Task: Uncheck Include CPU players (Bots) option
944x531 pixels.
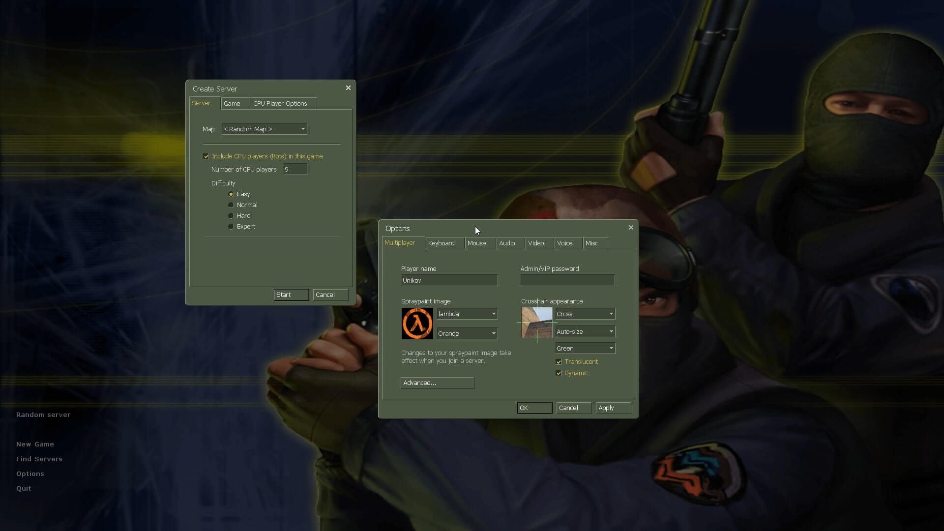Action: pos(206,156)
